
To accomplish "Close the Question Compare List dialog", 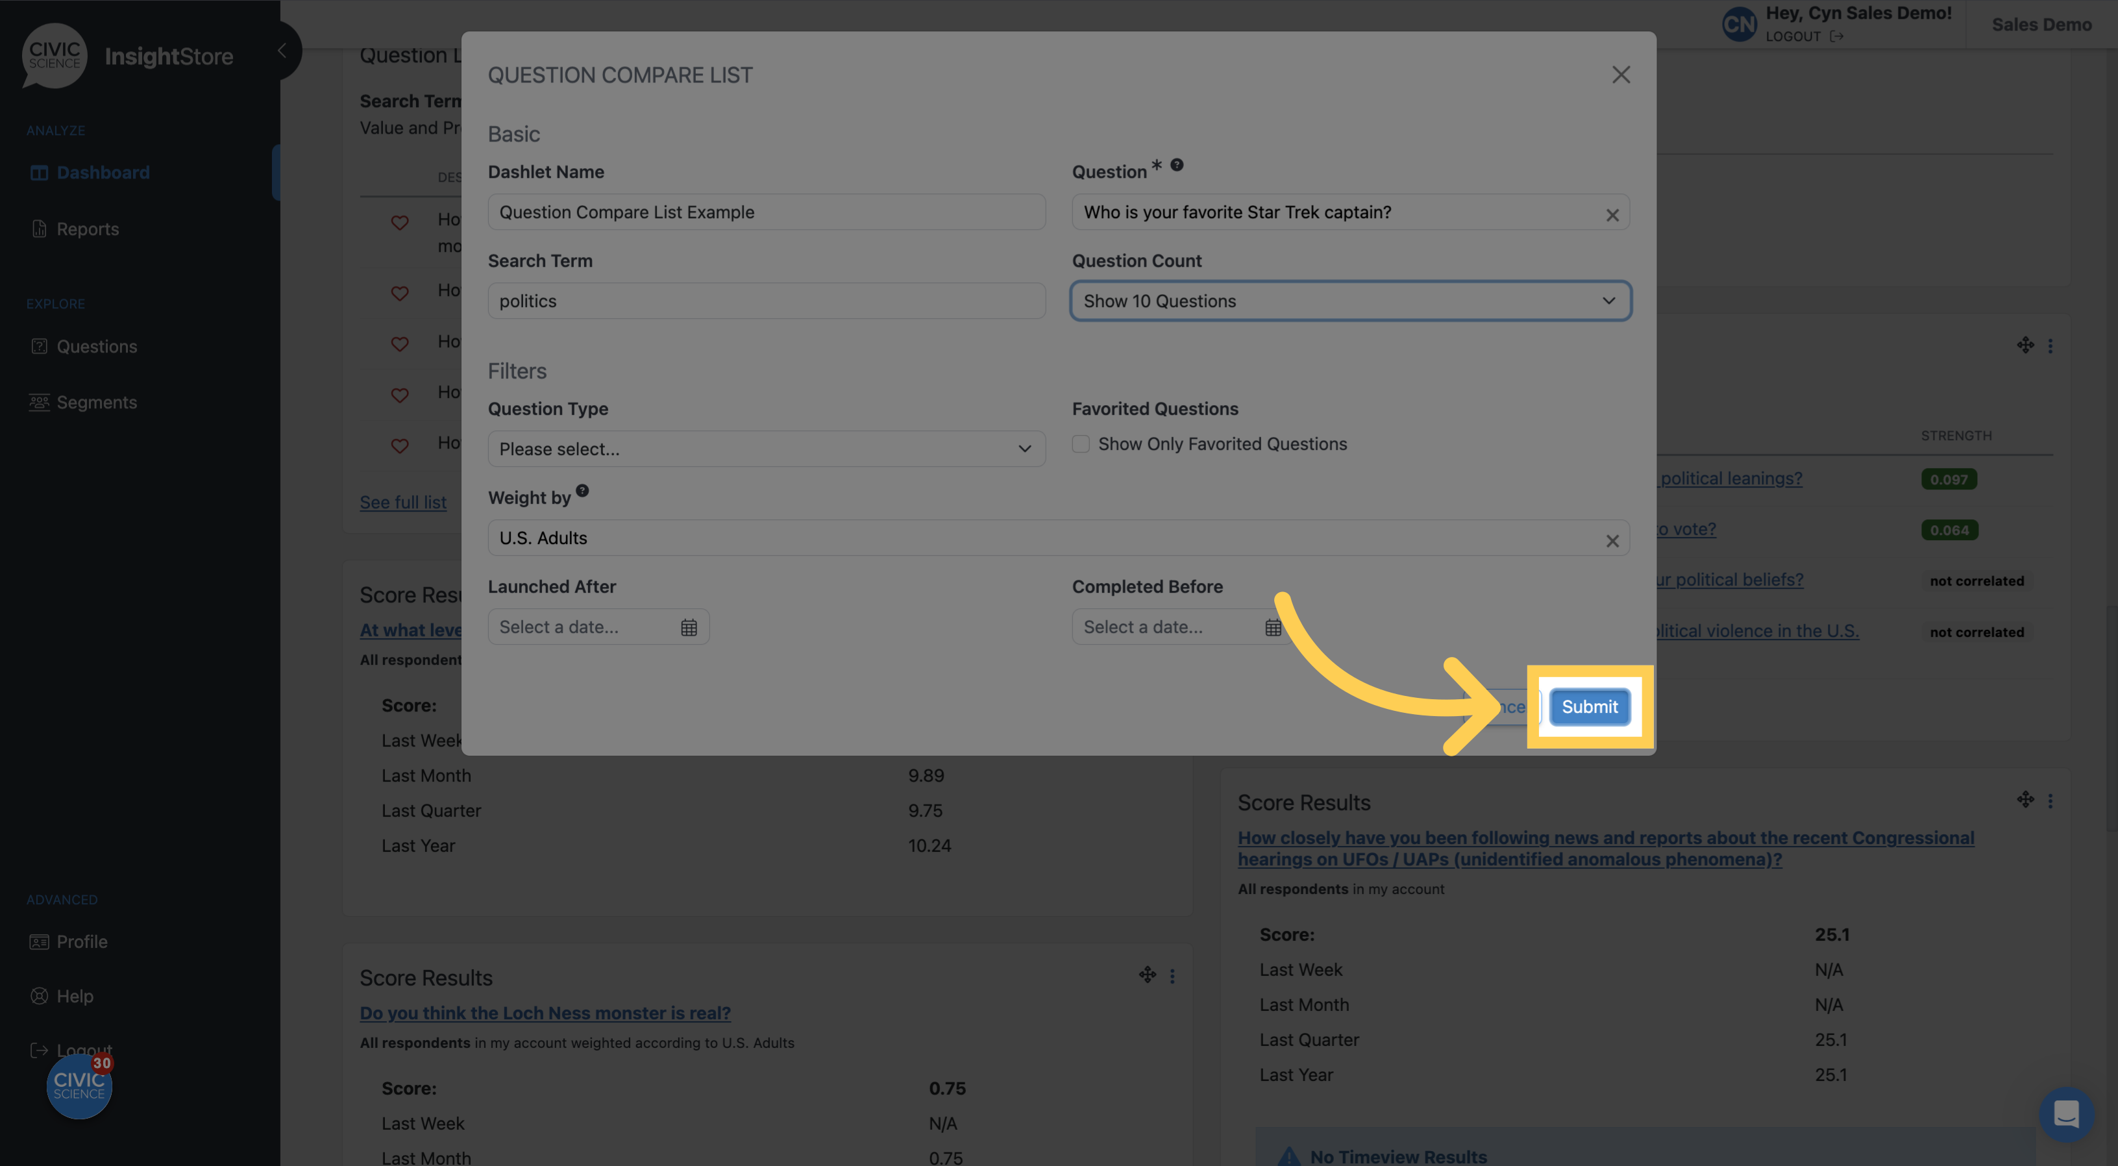I will click(1621, 75).
